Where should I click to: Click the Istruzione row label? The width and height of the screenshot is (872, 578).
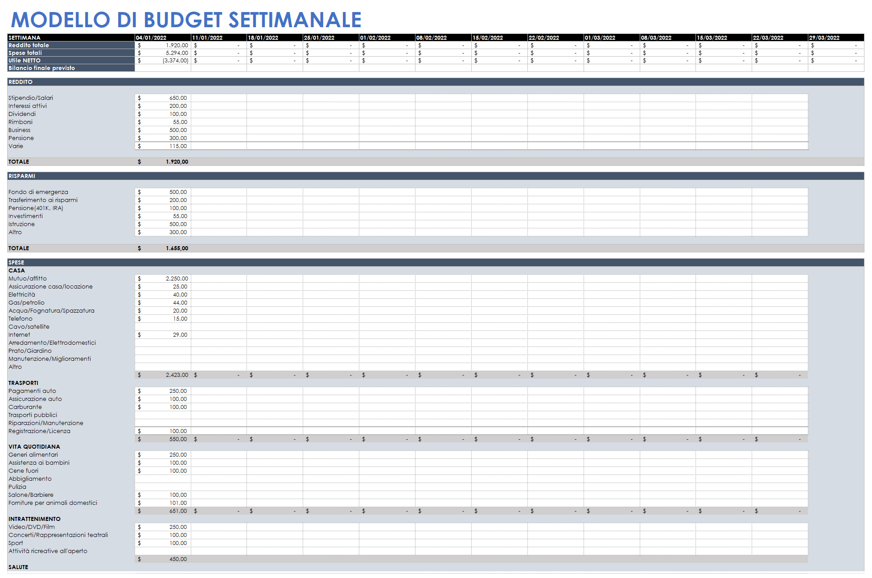click(21, 224)
